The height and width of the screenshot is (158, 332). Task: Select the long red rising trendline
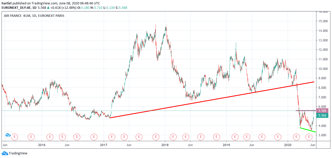(x=212, y=100)
